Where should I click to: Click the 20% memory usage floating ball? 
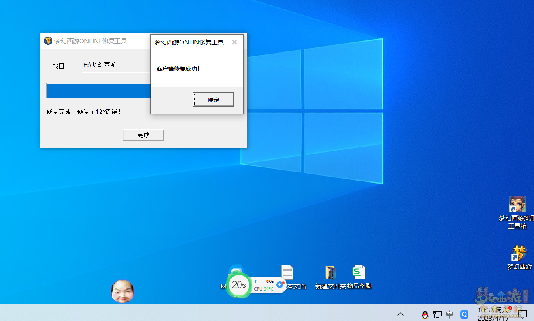pyautogui.click(x=239, y=285)
